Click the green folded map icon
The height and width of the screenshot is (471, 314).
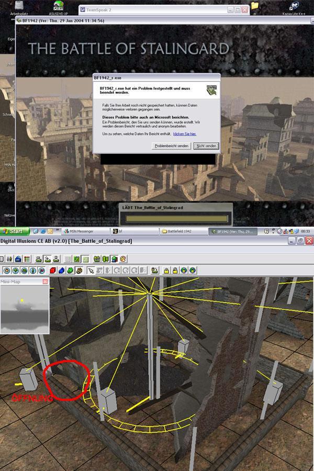[x=106, y=259]
